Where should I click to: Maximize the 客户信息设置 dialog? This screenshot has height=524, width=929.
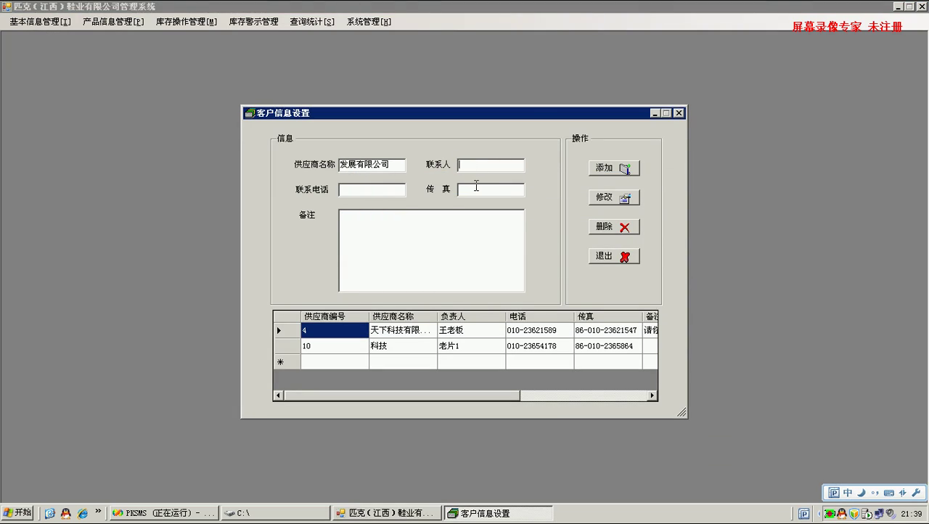pos(666,113)
